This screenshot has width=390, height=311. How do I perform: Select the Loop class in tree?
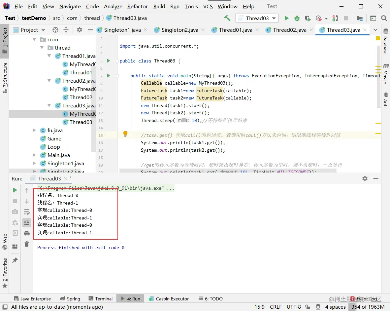pos(53,147)
